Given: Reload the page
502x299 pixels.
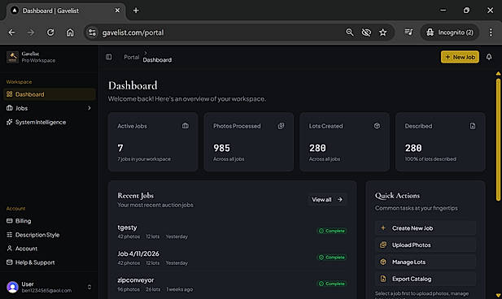Looking at the screenshot, I should pos(50,32).
